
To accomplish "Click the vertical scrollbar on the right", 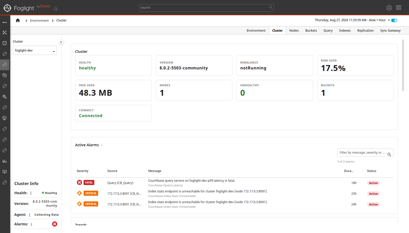I will (x=403, y=65).
